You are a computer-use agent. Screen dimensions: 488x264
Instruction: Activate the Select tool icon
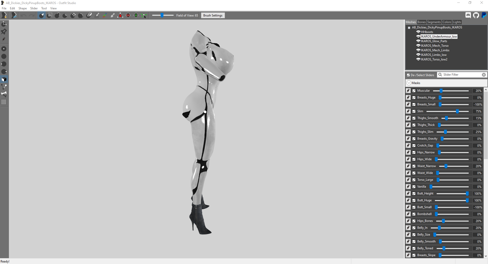42,15
